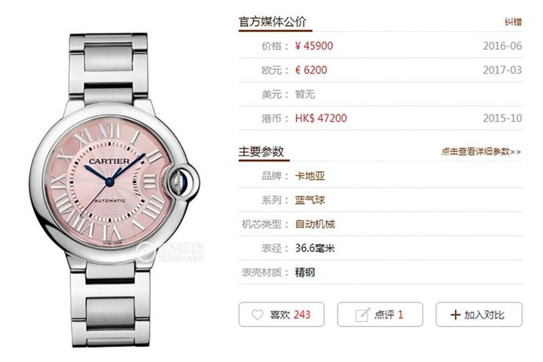Select the 自动机械 movement type link
The image size is (543, 362).
pyautogui.click(x=315, y=224)
